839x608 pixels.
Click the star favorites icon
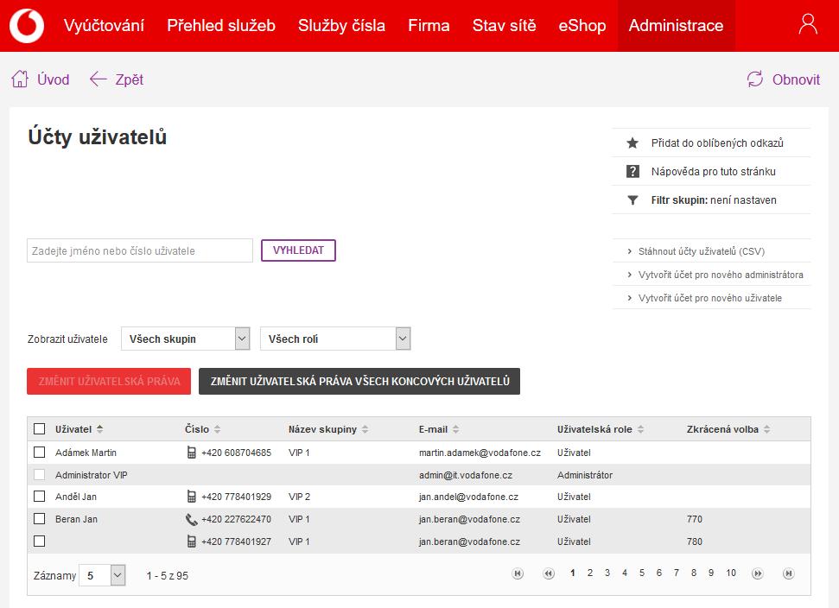click(x=632, y=142)
